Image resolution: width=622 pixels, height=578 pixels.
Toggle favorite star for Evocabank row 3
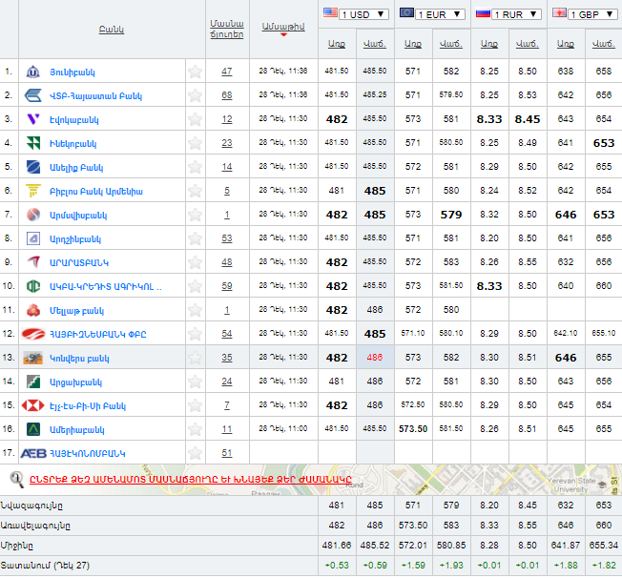coord(195,119)
